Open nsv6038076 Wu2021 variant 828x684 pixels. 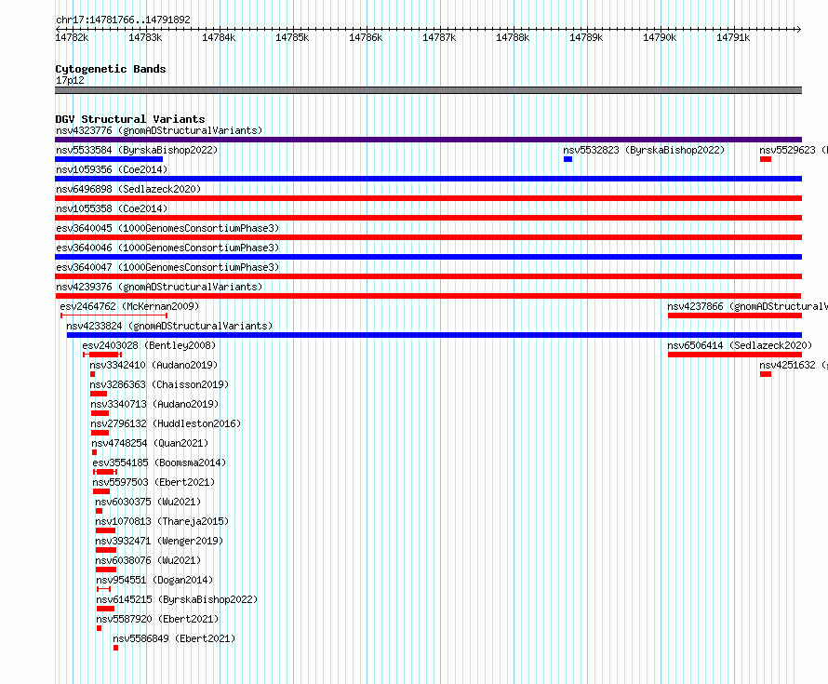(x=148, y=560)
